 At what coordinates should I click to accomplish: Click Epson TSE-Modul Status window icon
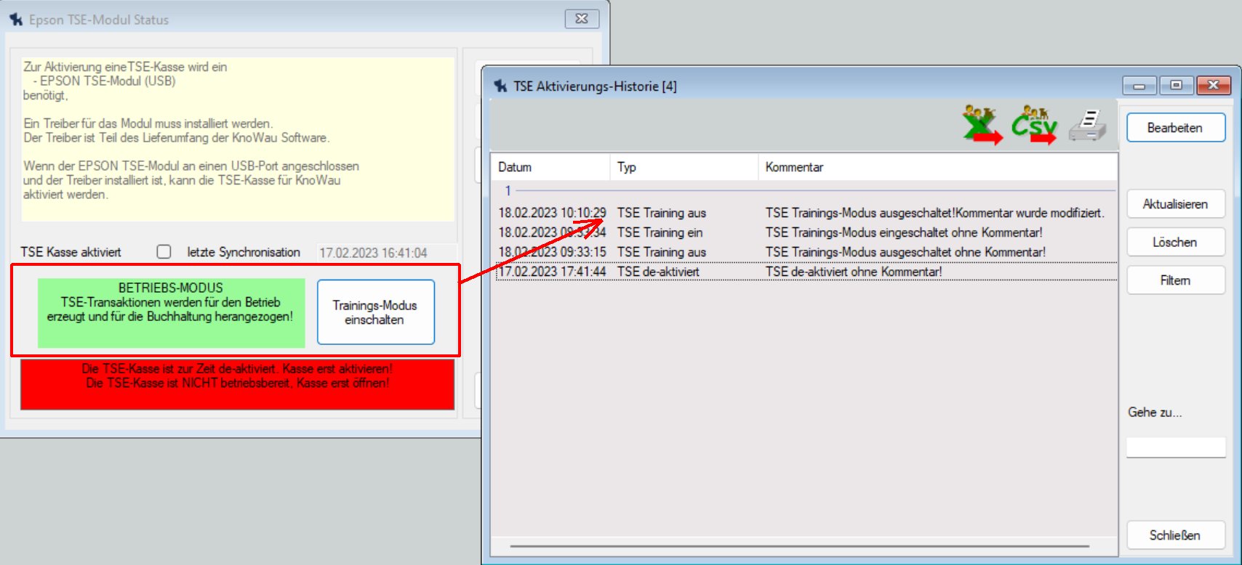[x=16, y=20]
